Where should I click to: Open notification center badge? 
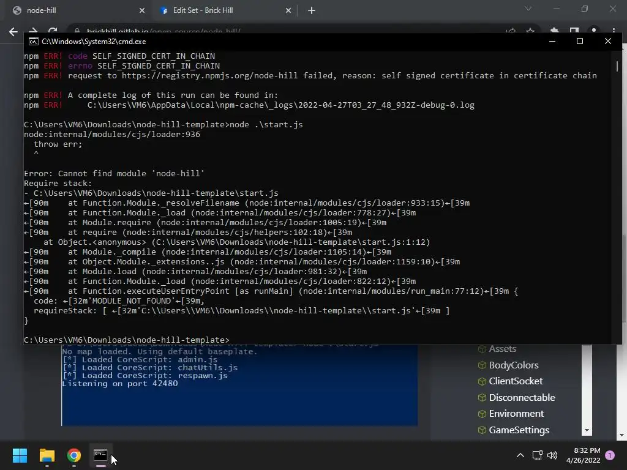pos(610,455)
